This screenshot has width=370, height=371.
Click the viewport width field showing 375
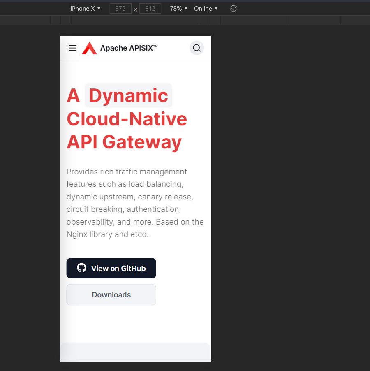click(x=120, y=9)
